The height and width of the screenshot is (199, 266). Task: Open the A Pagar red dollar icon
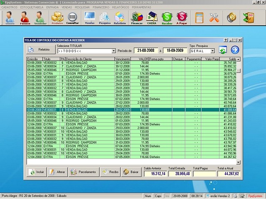[182, 18]
